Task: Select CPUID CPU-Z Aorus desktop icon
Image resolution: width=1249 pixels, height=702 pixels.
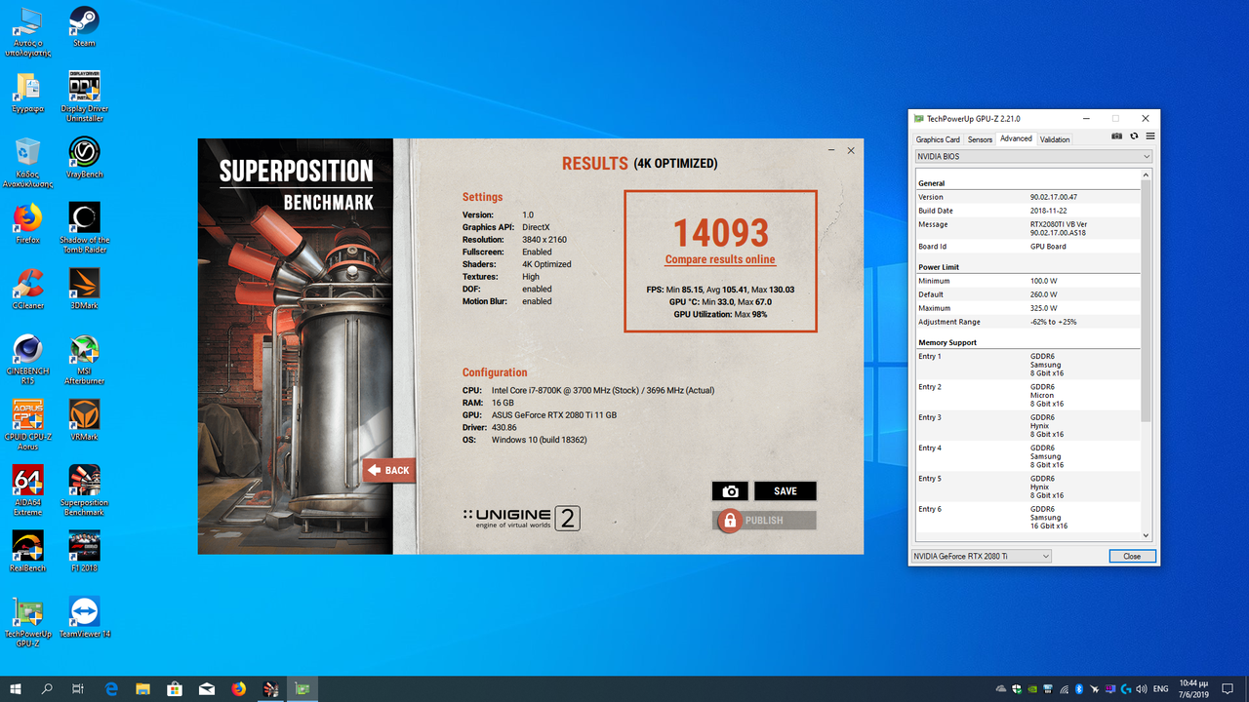Action: point(27,425)
